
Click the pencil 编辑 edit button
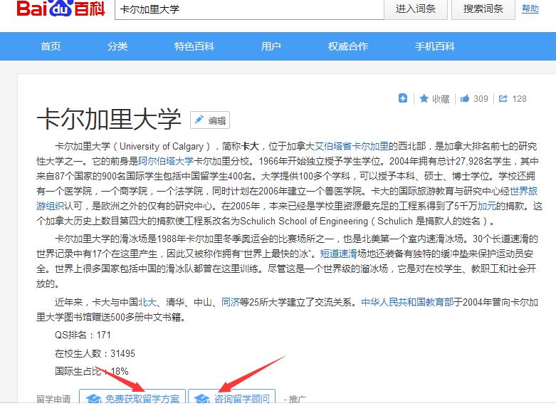click(210, 120)
